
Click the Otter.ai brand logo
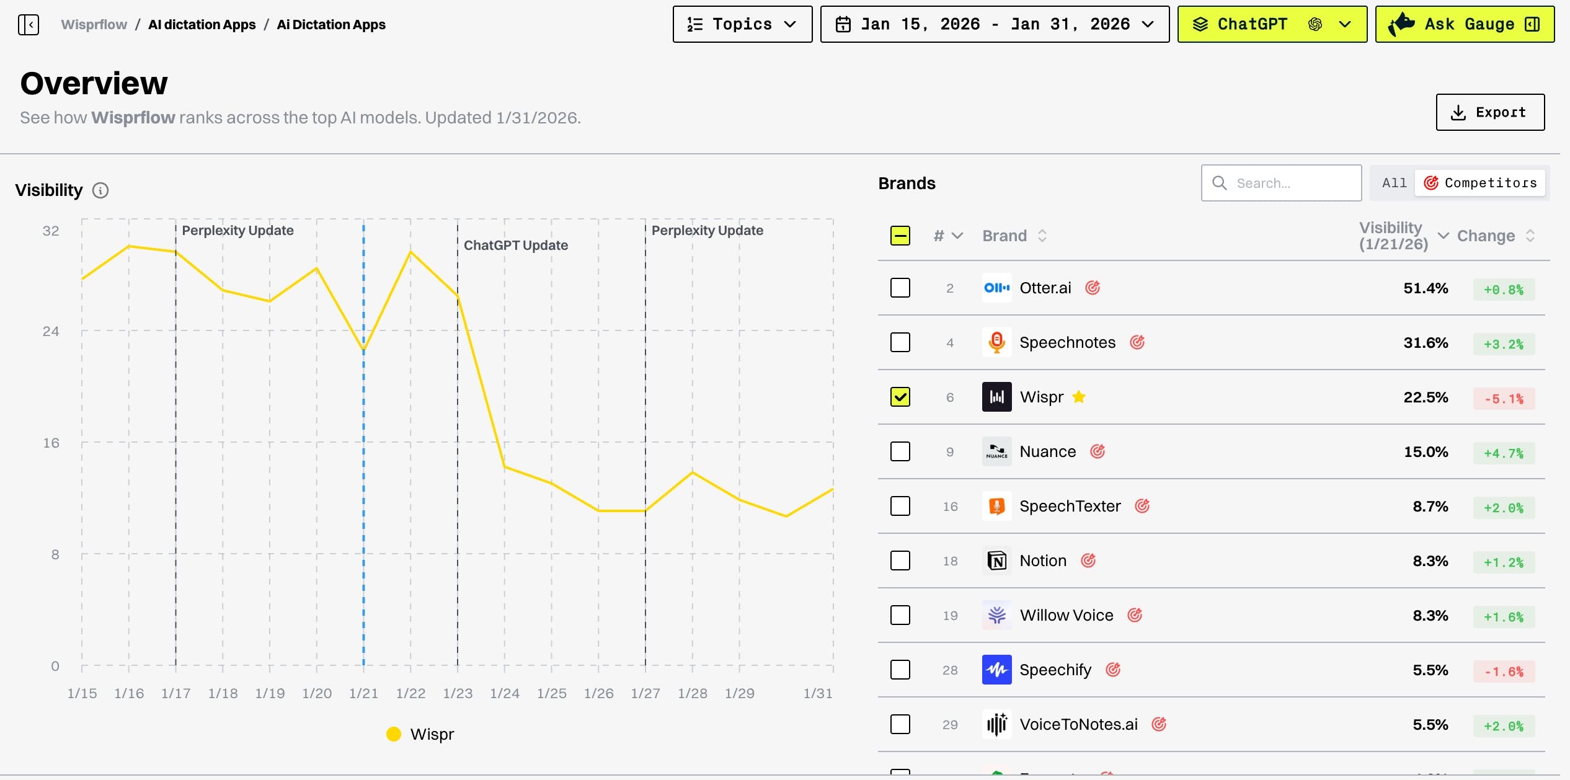pyautogui.click(x=996, y=288)
